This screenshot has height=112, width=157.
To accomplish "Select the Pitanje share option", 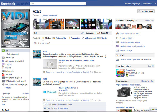I will pos(102,38).
